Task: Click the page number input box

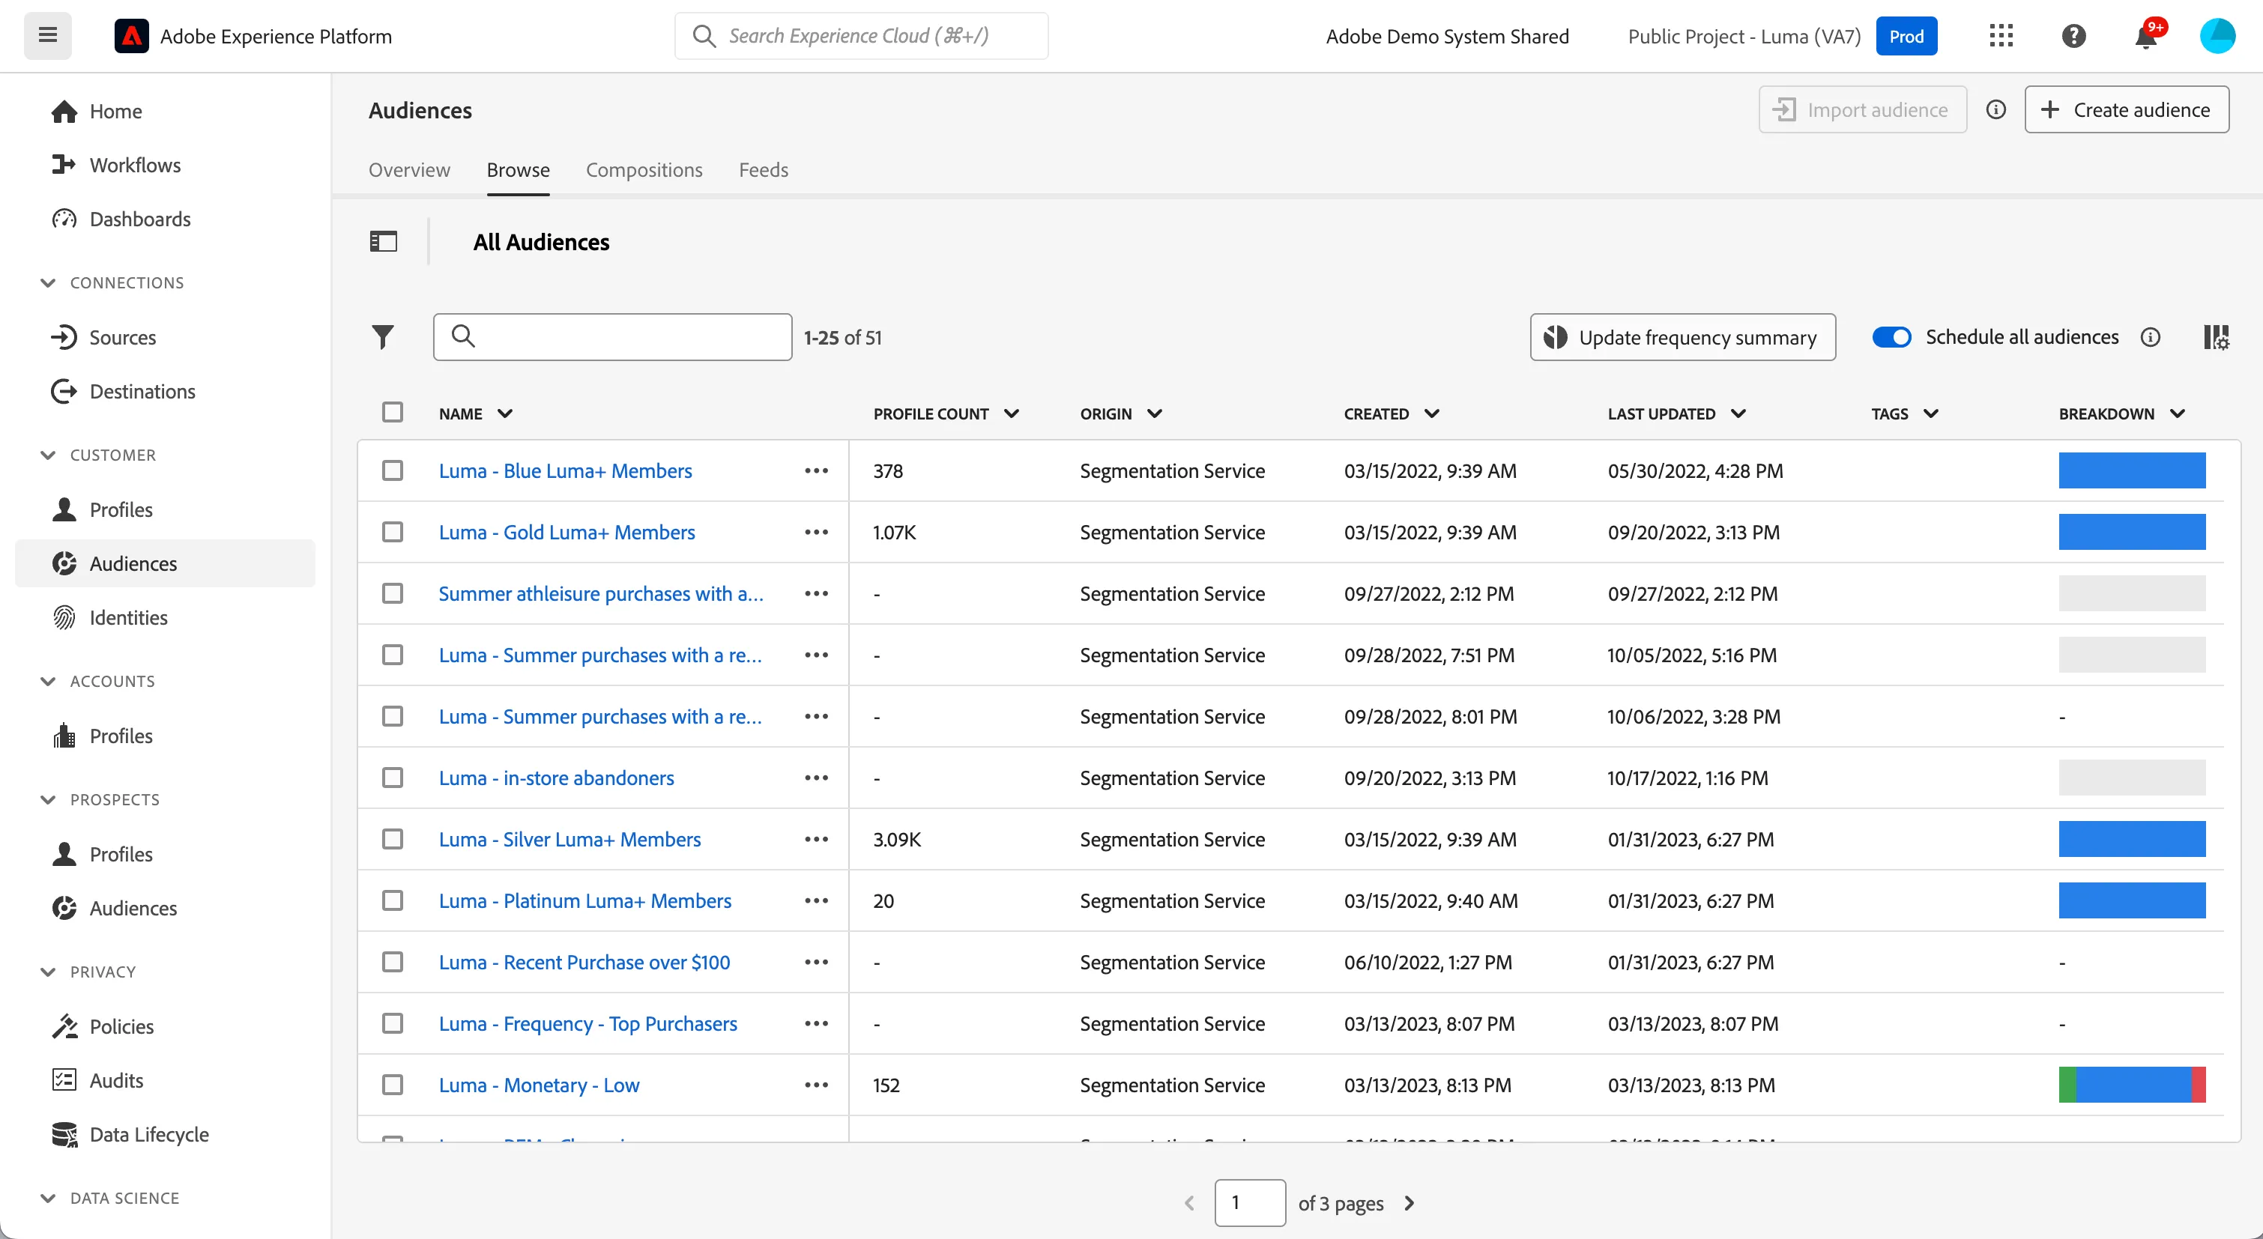Action: point(1250,1203)
